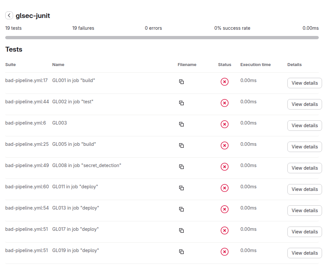The image size is (324, 272).
Task: Copy filename for GL019 in job "deploy"
Action: (181, 252)
